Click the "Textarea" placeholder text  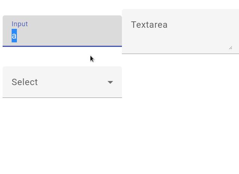click(x=149, y=25)
